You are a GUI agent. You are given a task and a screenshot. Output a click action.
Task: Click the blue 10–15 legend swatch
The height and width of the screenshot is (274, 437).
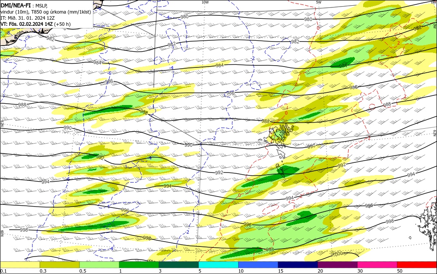pos(258,265)
